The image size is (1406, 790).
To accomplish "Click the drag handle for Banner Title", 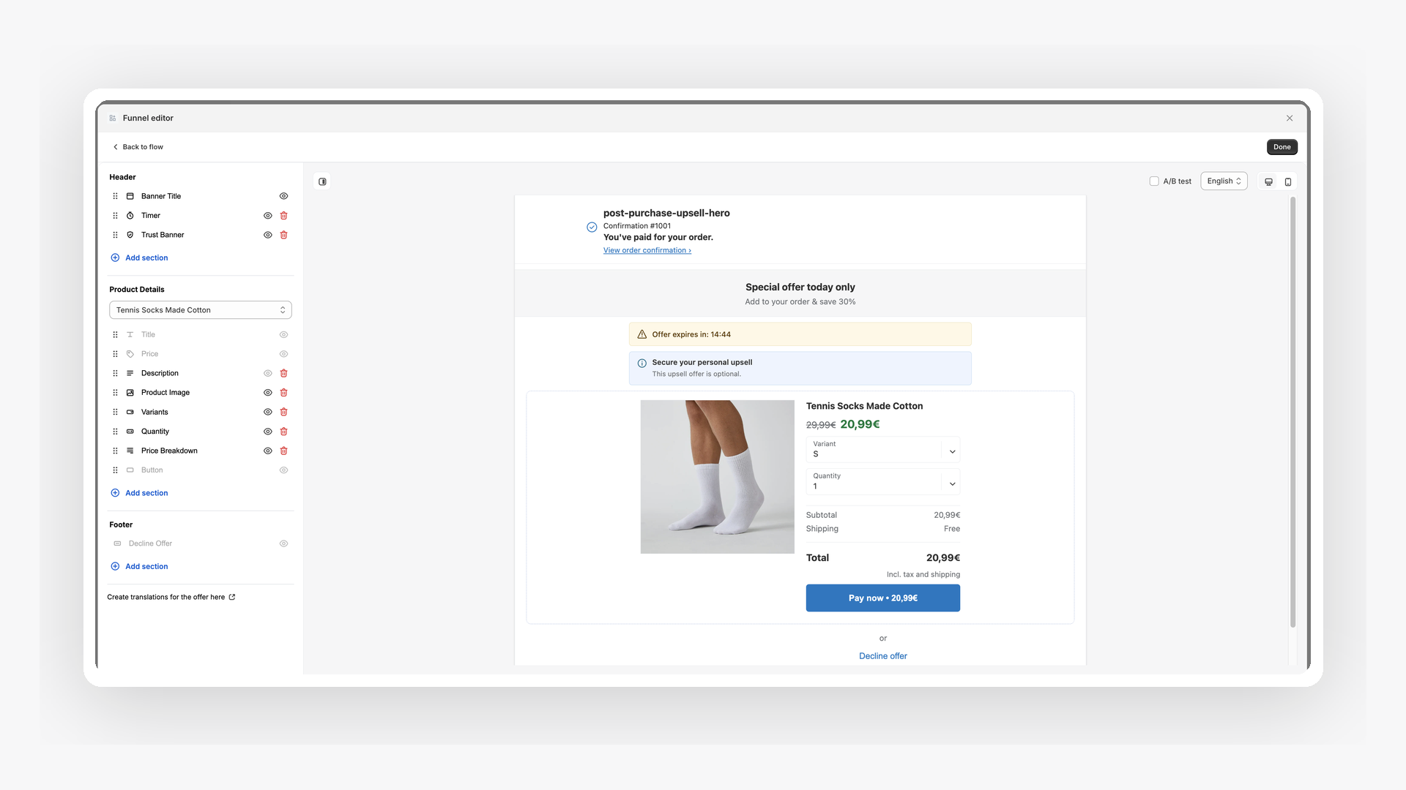I will point(115,196).
